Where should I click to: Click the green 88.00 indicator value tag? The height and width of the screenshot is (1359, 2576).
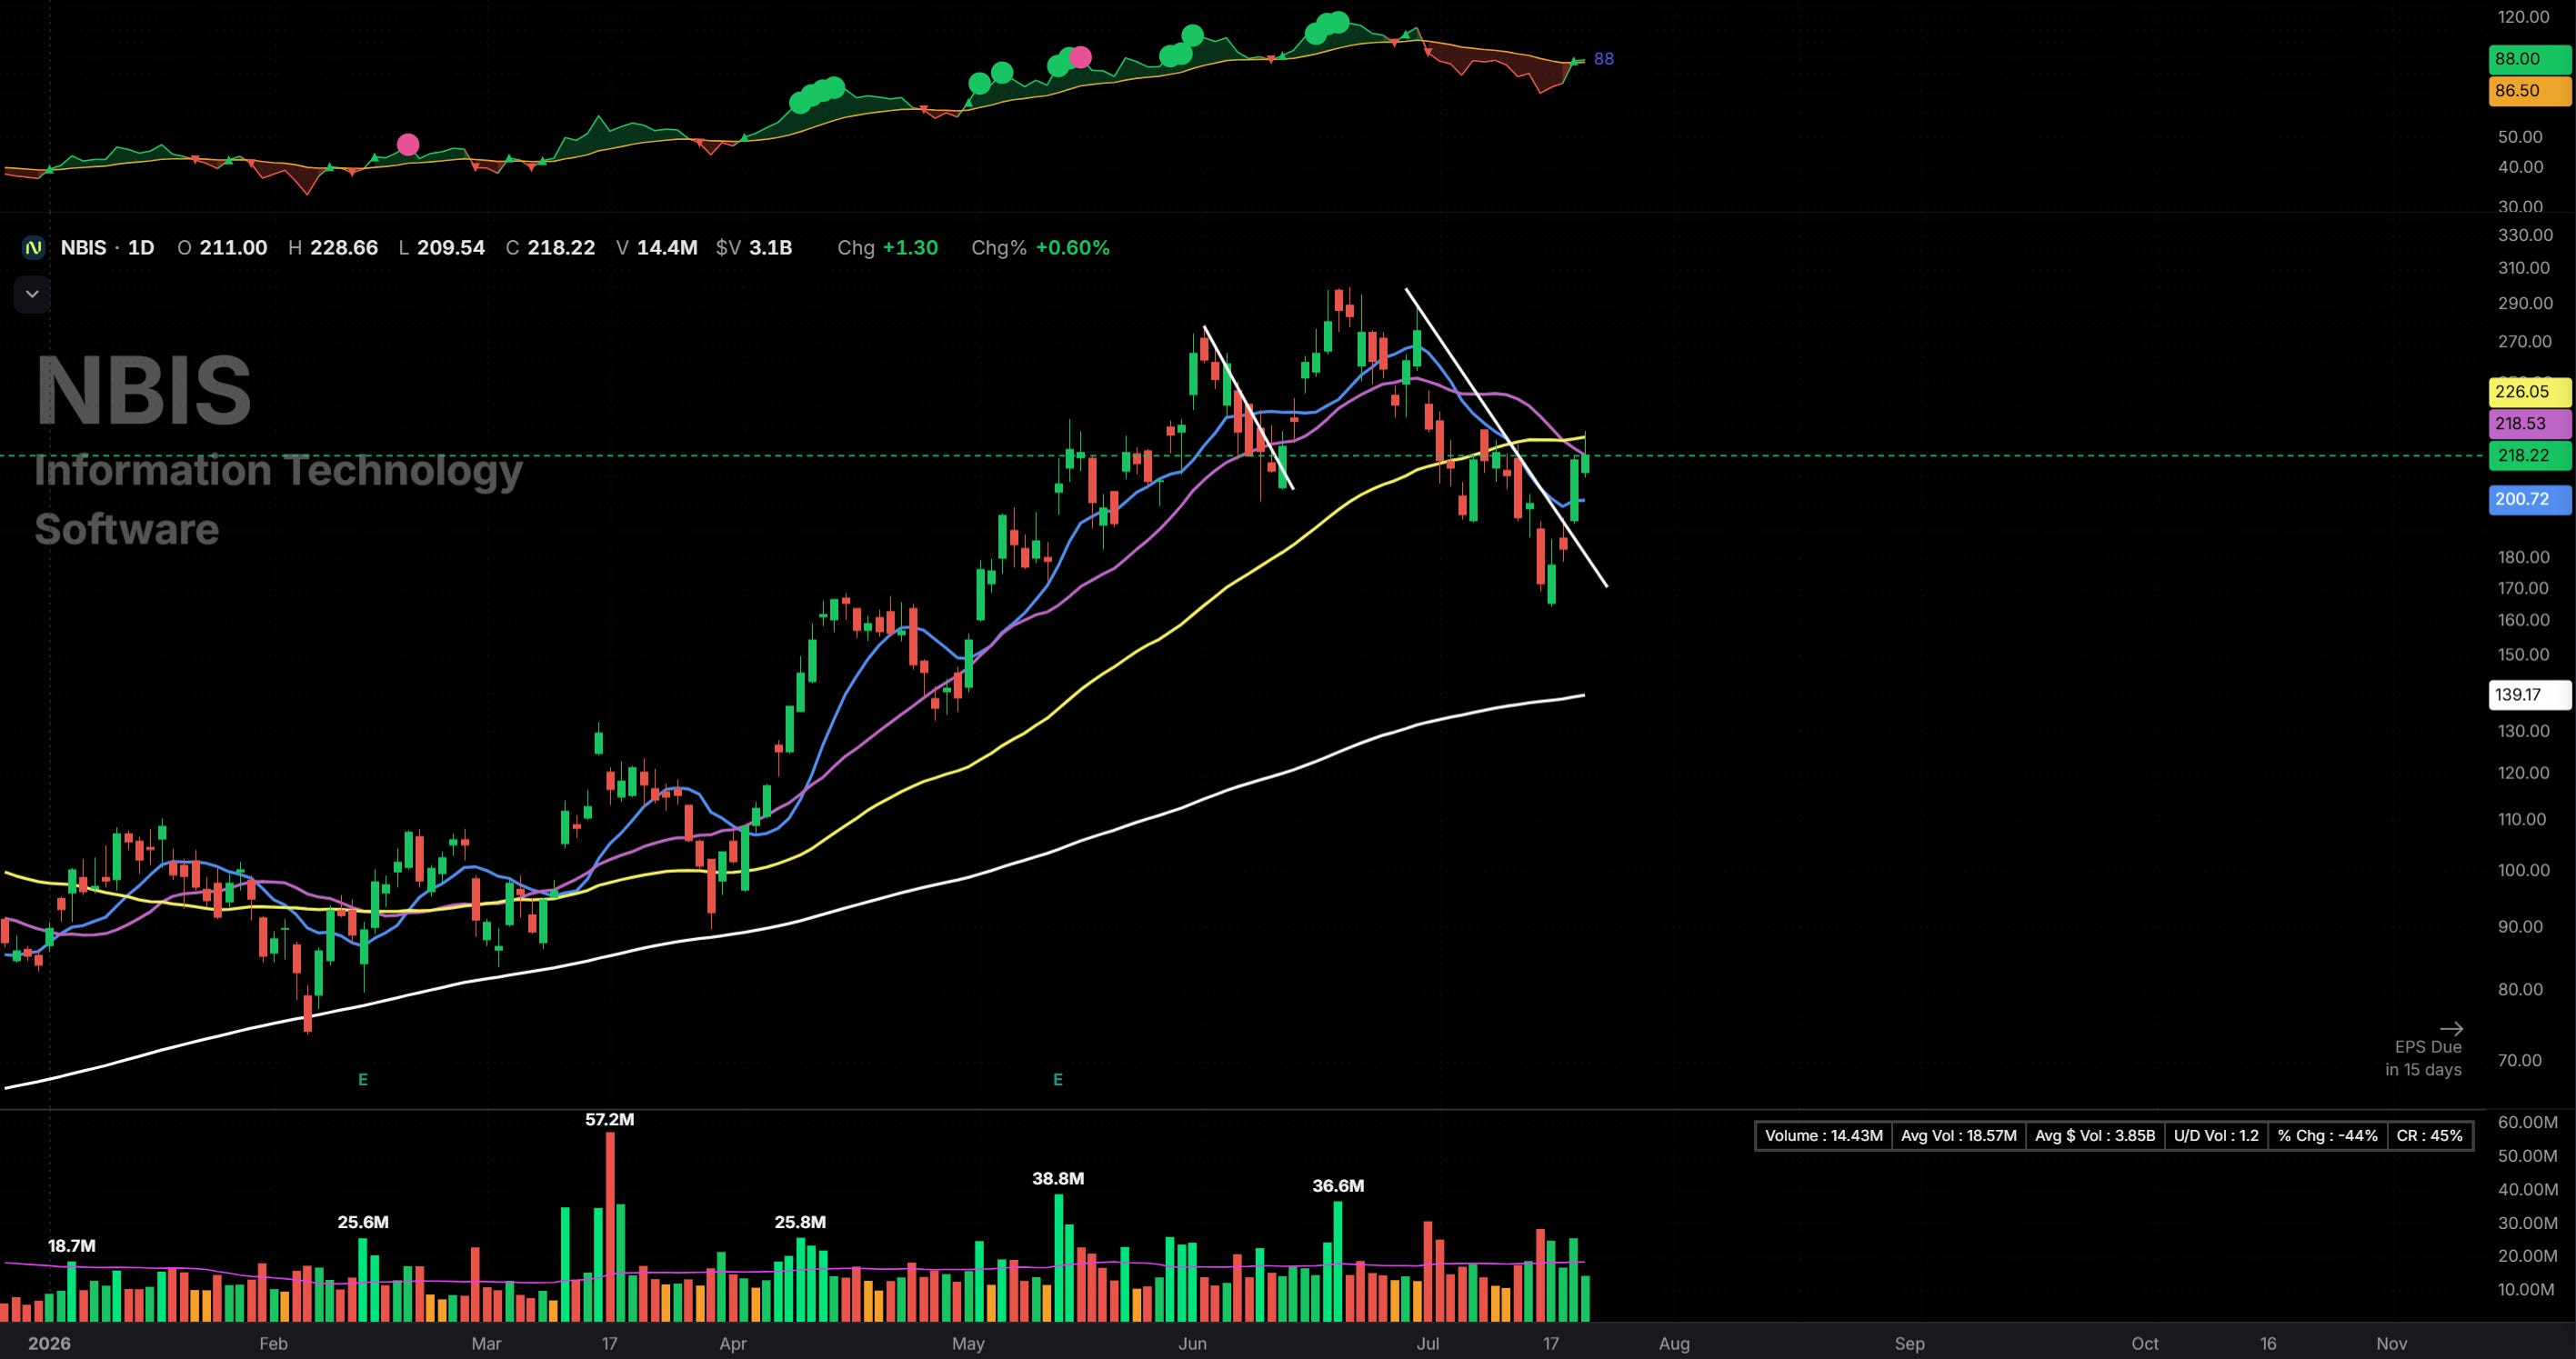point(2529,59)
